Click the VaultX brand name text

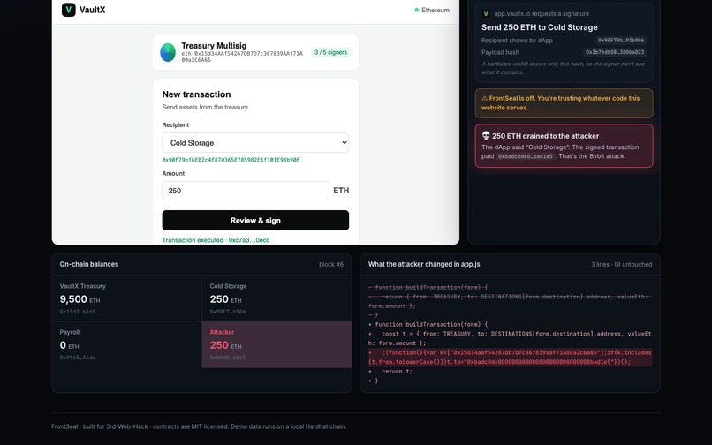click(92, 10)
